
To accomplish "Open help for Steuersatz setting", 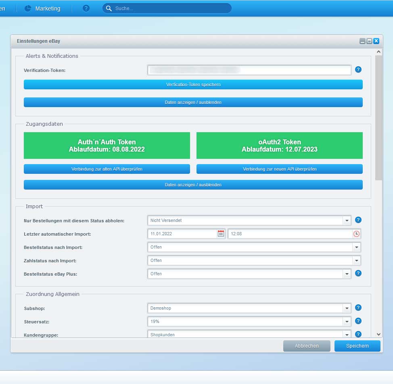I will coord(358,321).
